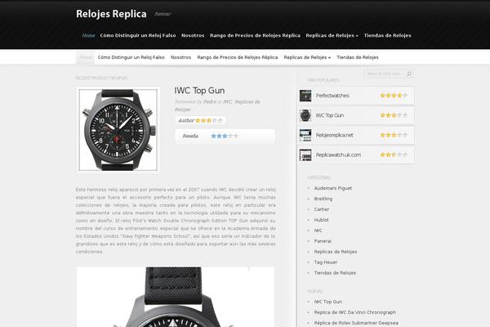The width and height of the screenshot is (490, 327).
Task: Open the IWC Top Gun article title
Action: pyautogui.click(x=199, y=91)
